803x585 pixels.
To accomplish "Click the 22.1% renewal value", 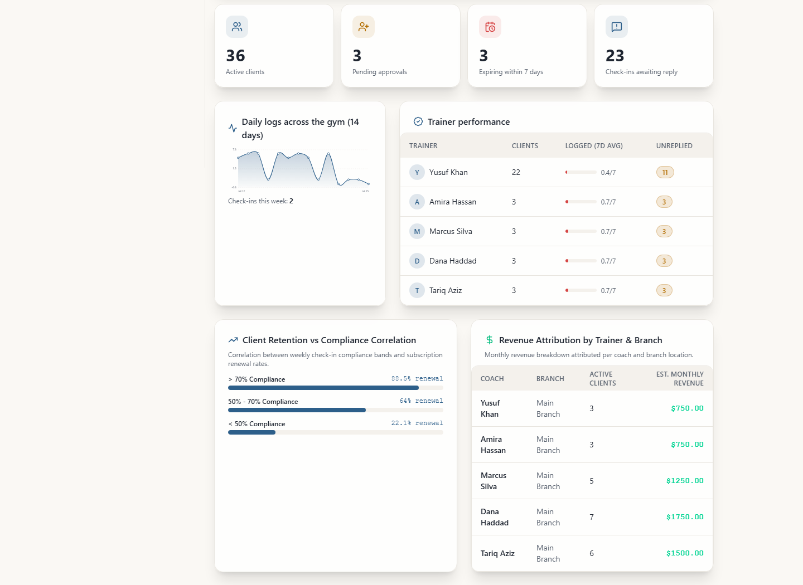I will pyautogui.click(x=417, y=423).
